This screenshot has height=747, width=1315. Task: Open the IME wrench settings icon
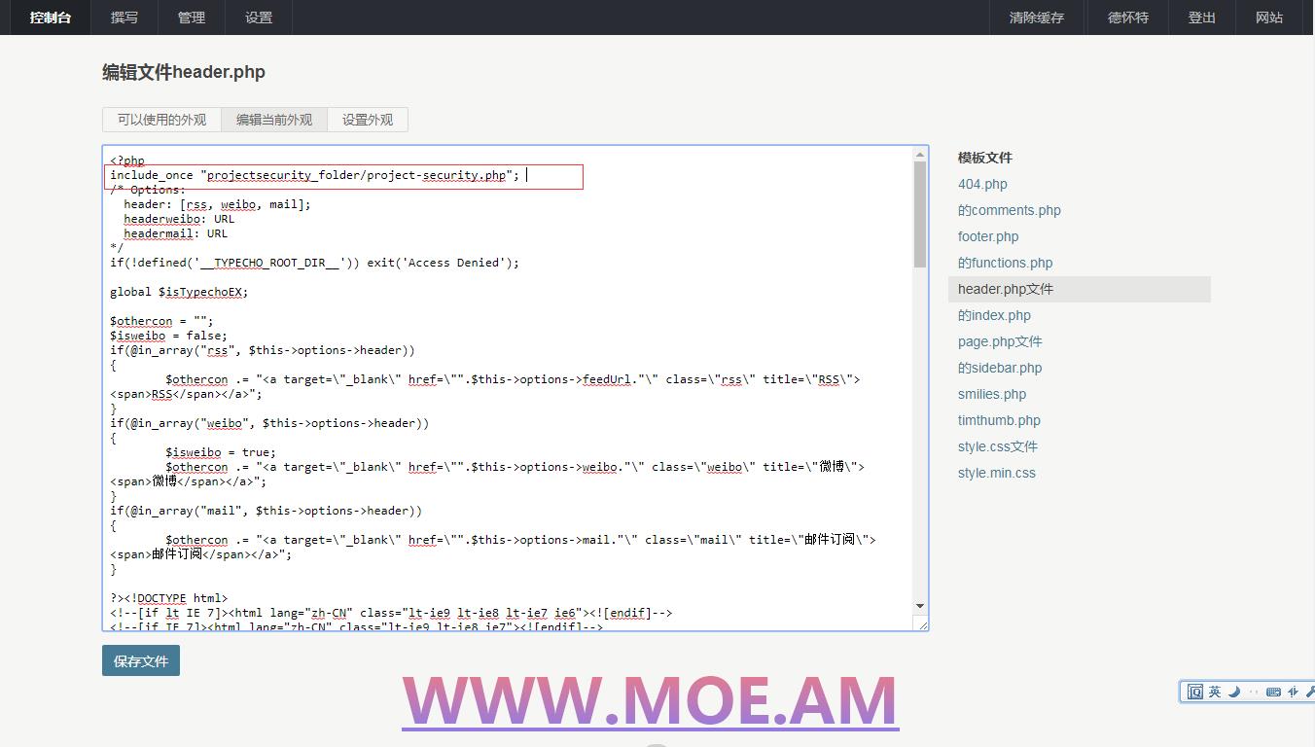coord(1310,692)
